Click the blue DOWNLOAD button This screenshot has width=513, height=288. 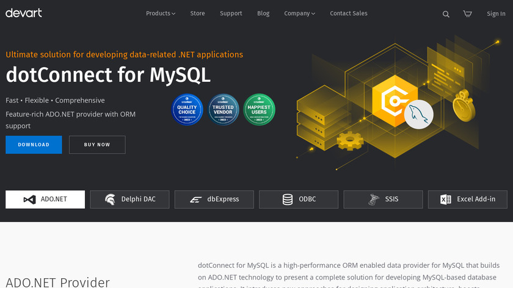click(x=34, y=145)
